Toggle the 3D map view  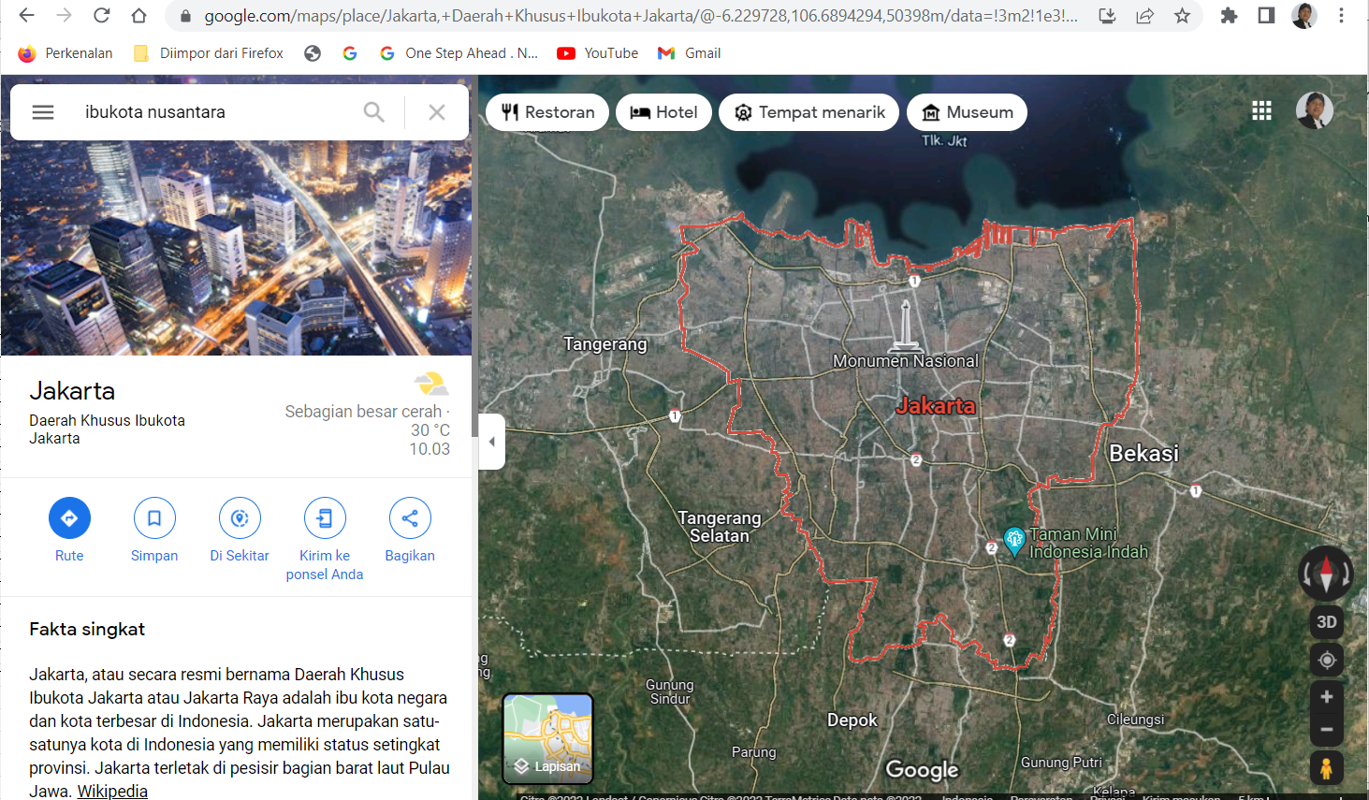point(1326,622)
